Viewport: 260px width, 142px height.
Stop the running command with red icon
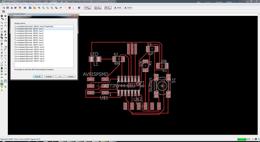(70, 8)
